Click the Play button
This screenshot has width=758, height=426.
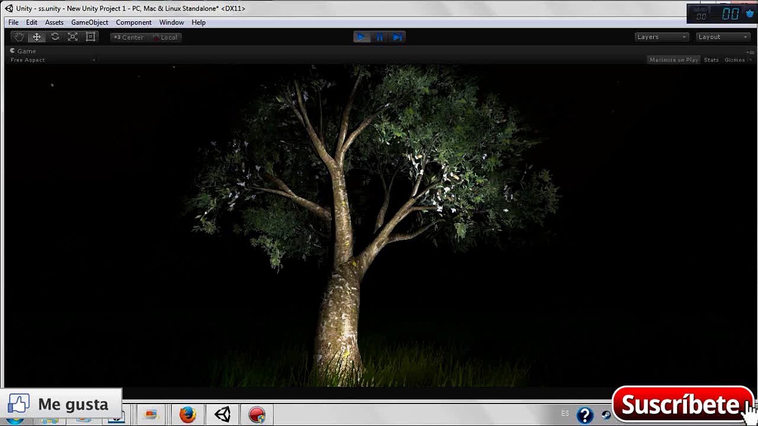click(361, 37)
